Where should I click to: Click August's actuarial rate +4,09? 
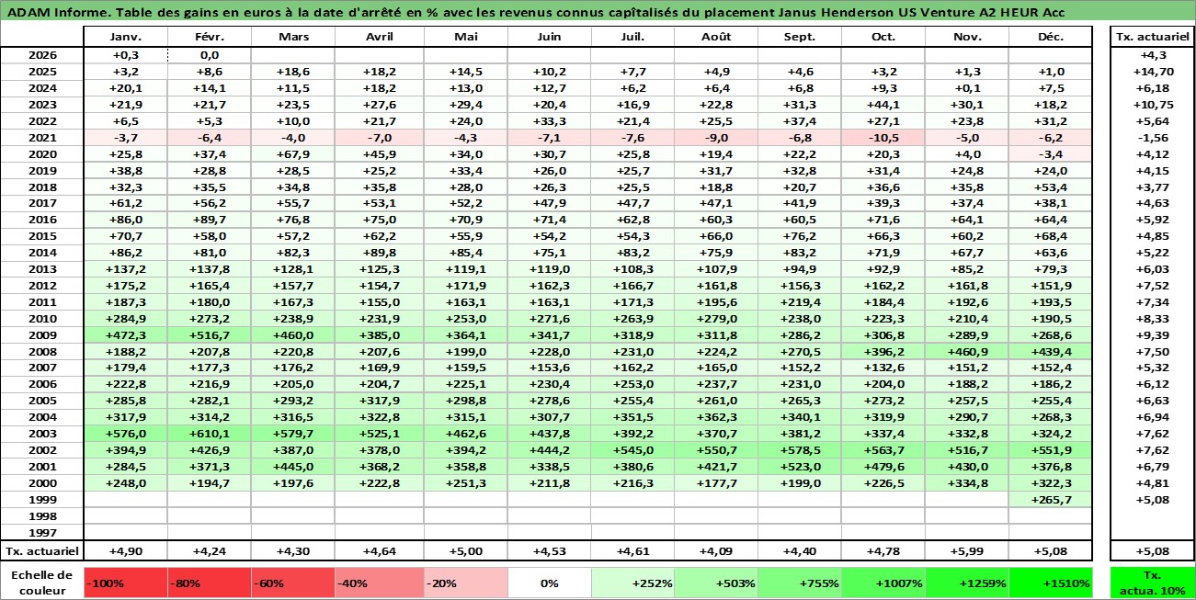[715, 551]
